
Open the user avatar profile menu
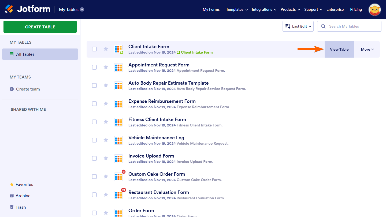click(375, 9)
